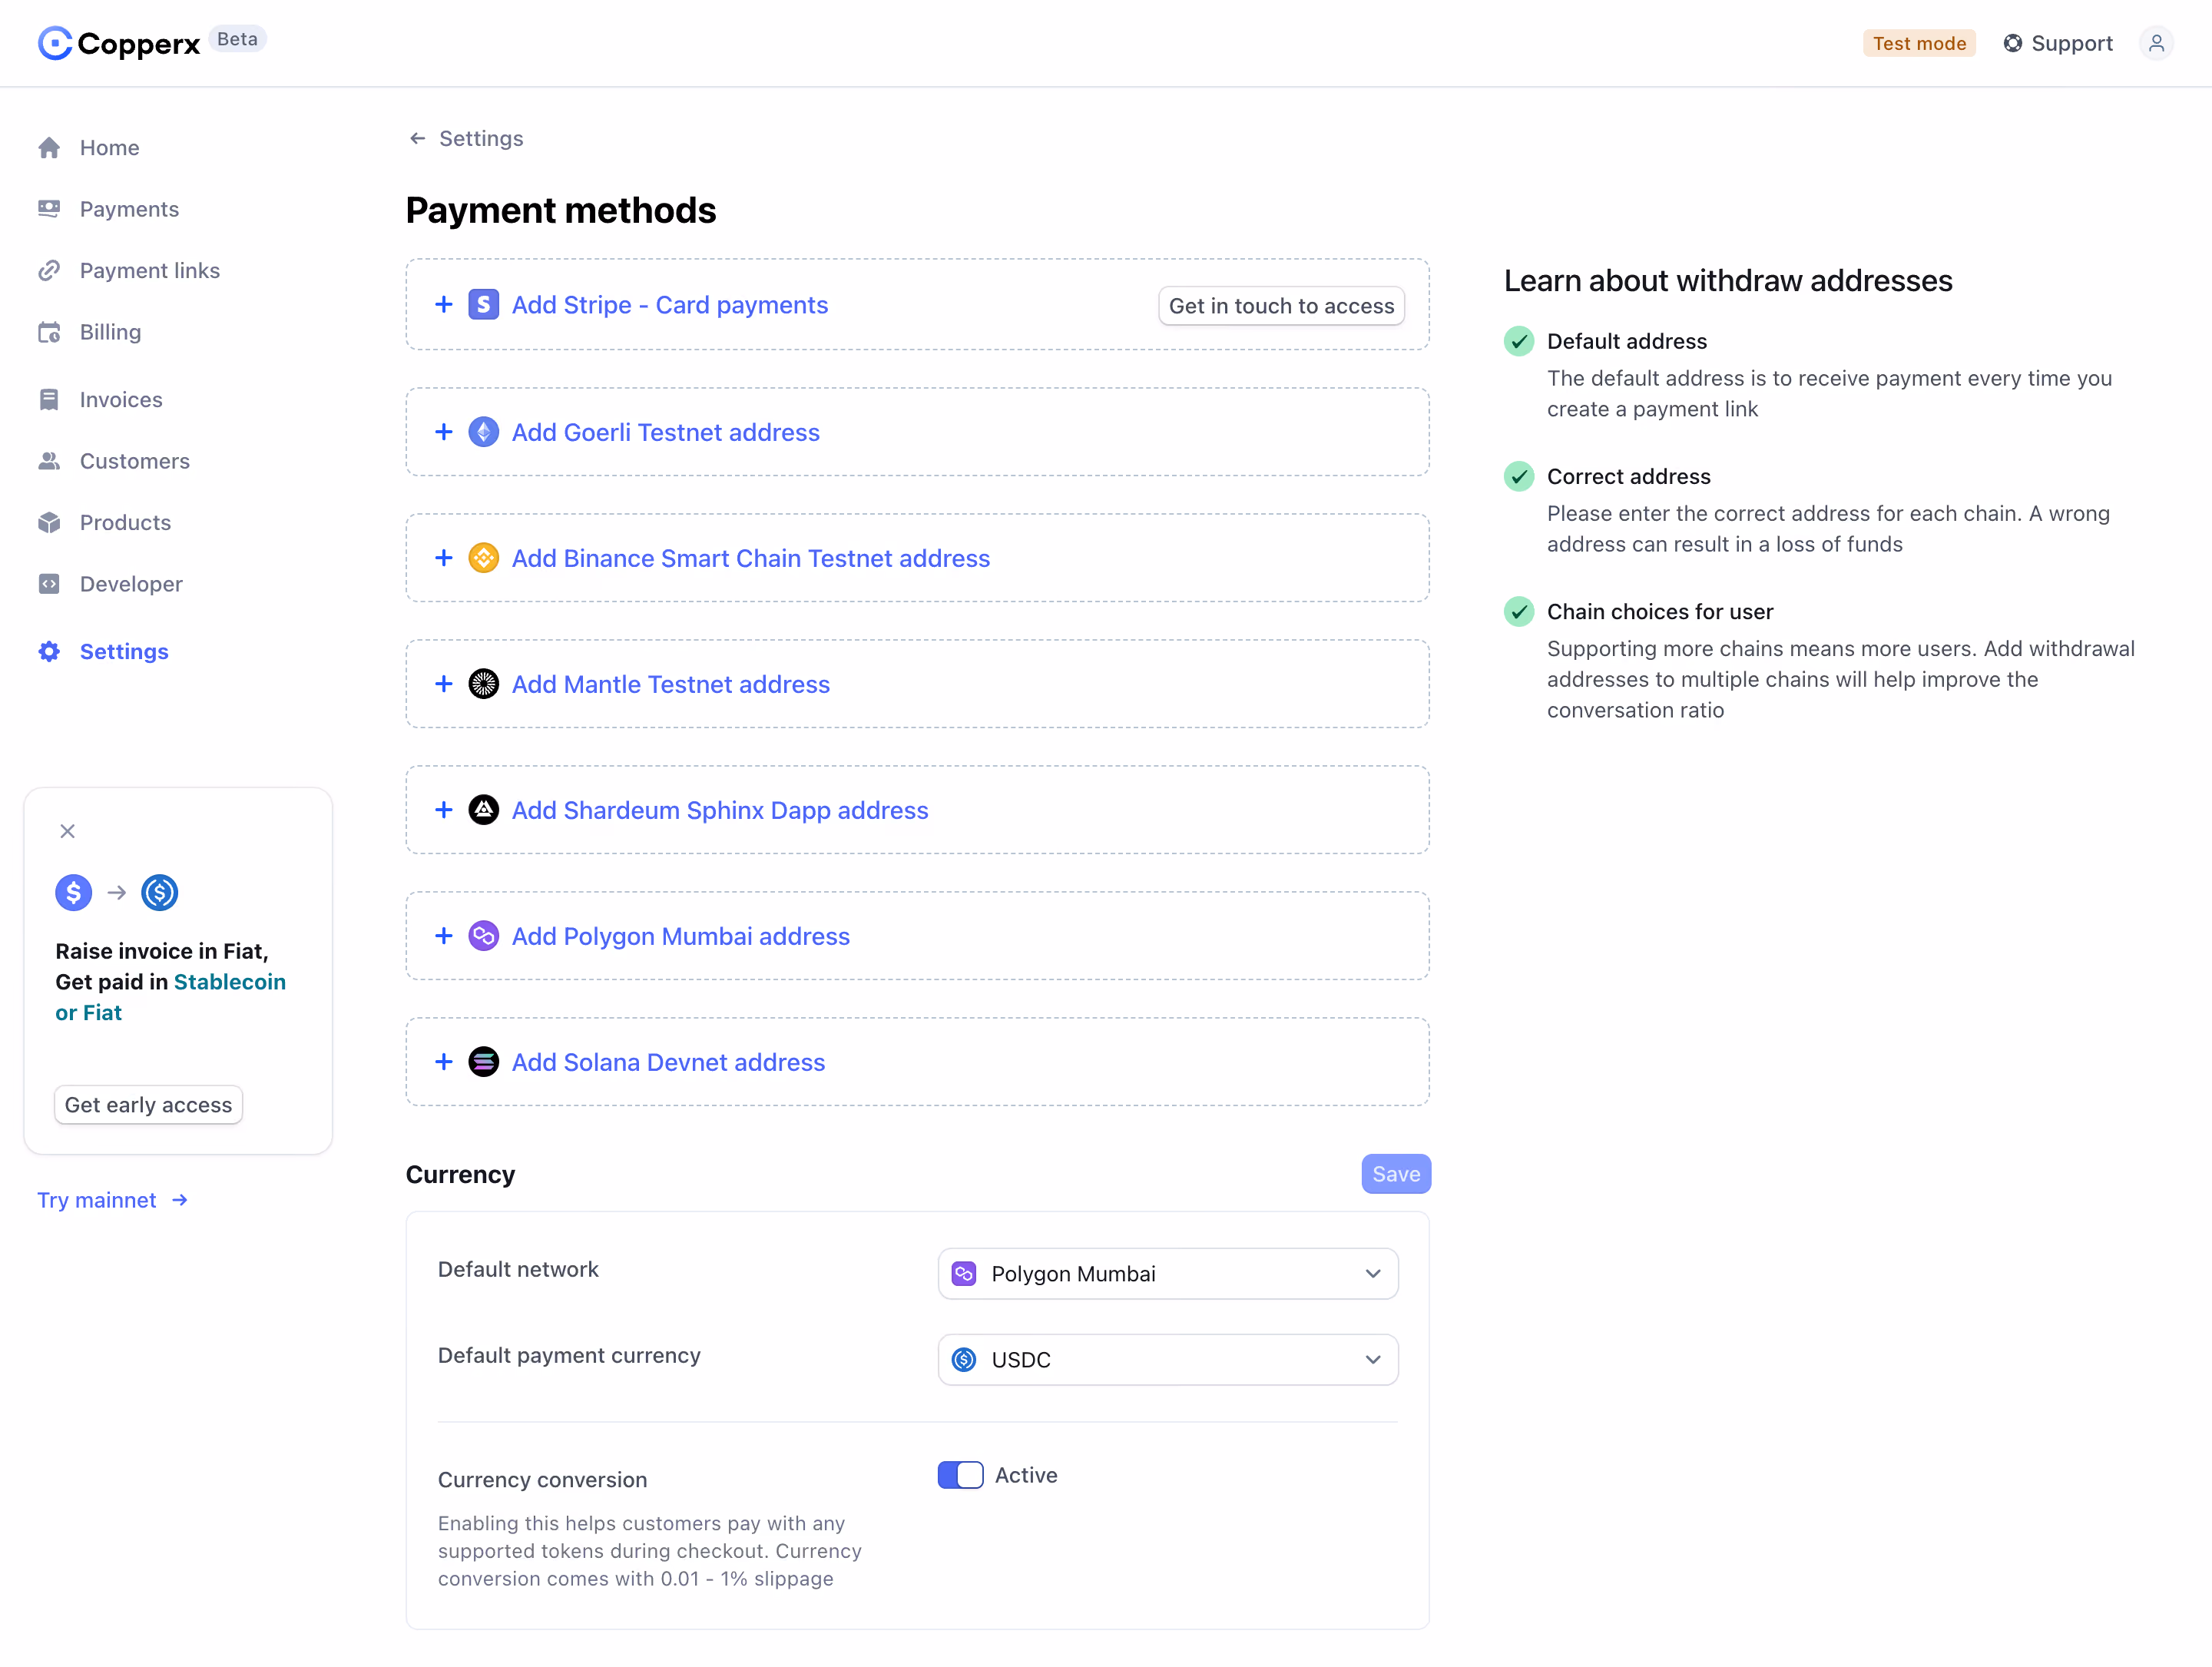This screenshot has width=2212, height=1667.
Task: Click the Mantle Testnet icon
Action: coord(484,684)
